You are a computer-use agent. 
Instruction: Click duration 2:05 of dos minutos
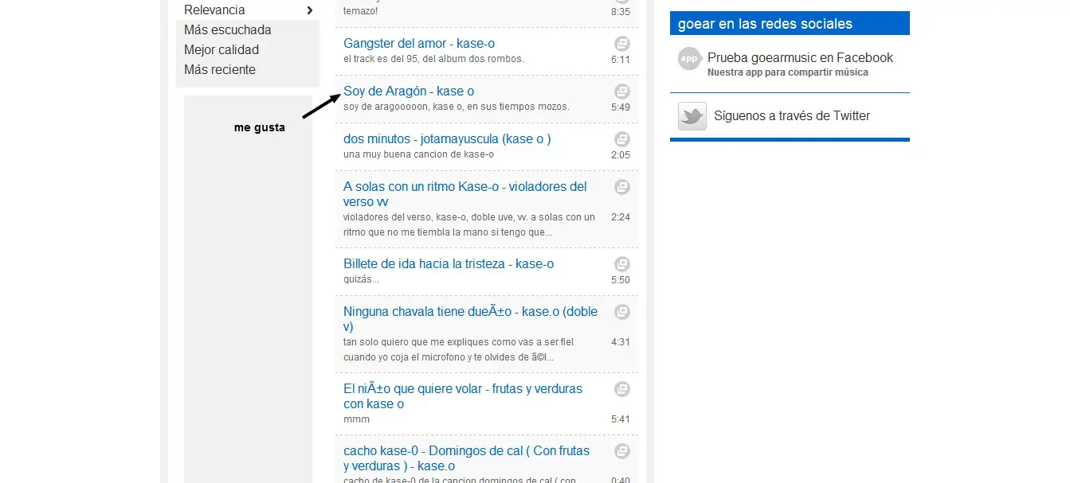click(621, 155)
